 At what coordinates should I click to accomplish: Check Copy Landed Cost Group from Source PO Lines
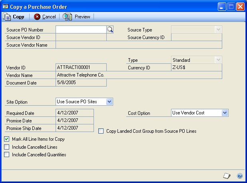[x=101, y=131]
